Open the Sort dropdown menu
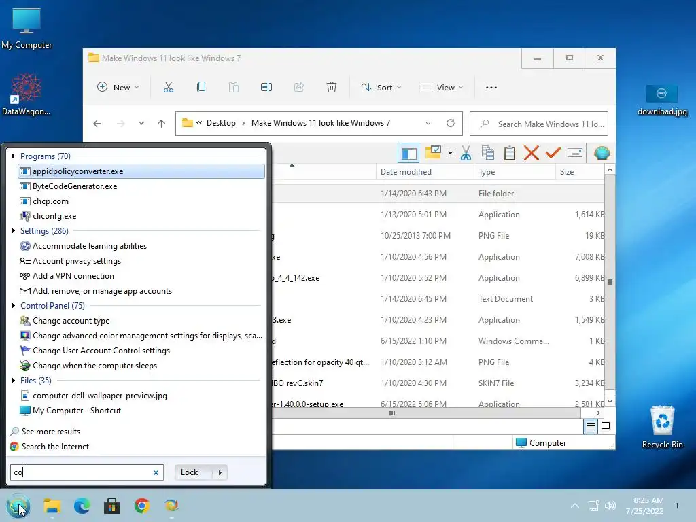Viewport: 696px width, 522px height. coord(381,88)
